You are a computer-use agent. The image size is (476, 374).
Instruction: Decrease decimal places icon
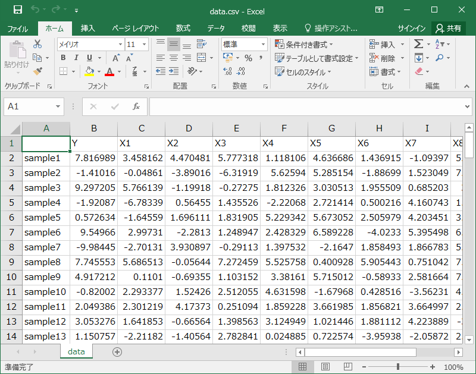coord(241,71)
